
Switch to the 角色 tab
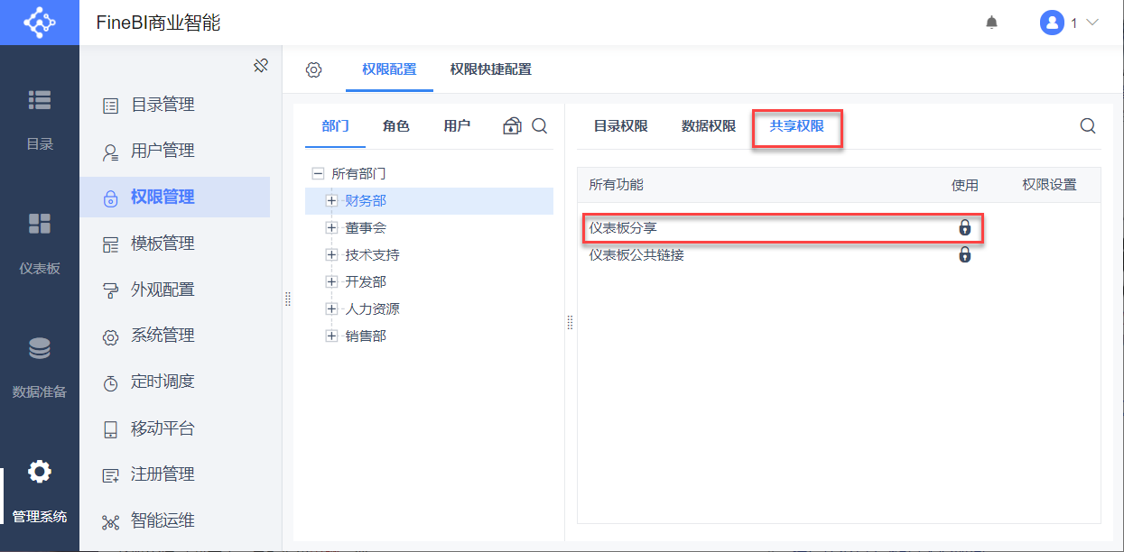(x=396, y=126)
